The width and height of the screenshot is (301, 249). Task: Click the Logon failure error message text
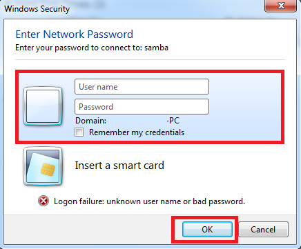tap(149, 201)
